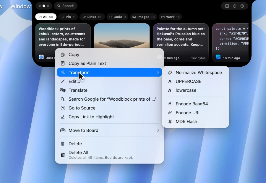Viewport: 266px width, 183px height.
Task: Click the UPPERCASE letter A icon
Action: pos(170,81)
